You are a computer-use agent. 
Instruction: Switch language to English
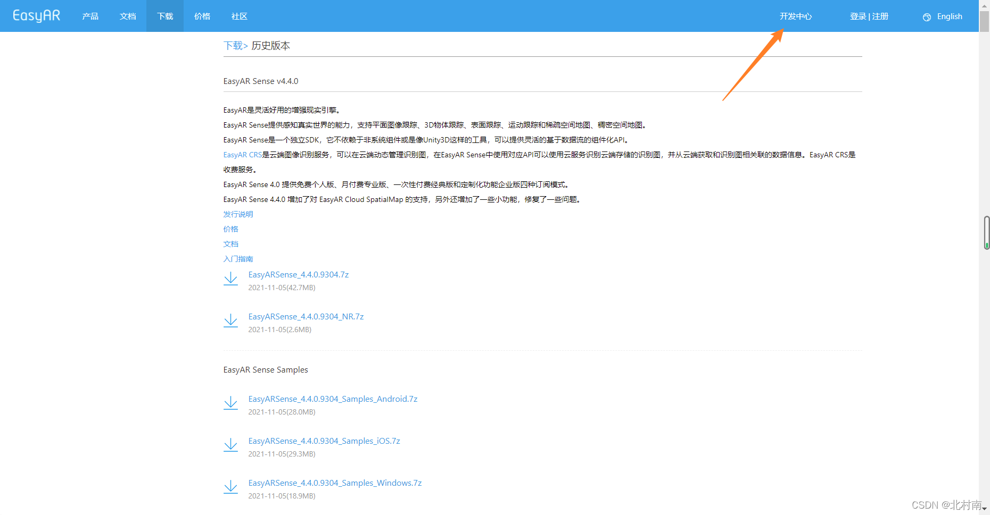[950, 16]
